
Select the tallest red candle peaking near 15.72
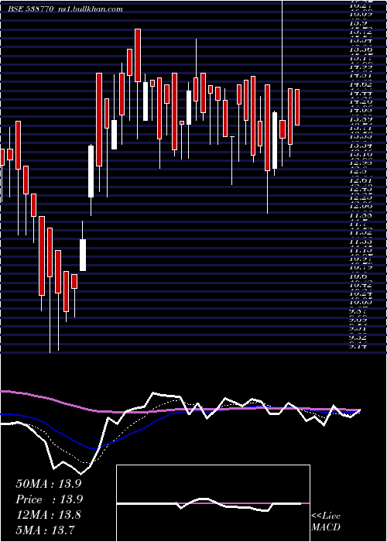point(138,55)
